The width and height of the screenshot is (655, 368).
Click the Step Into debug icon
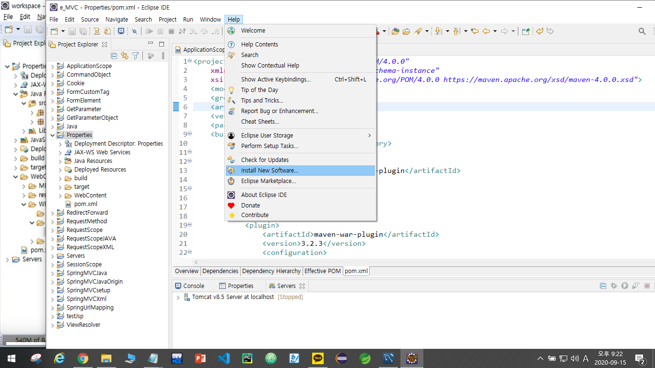point(193,31)
